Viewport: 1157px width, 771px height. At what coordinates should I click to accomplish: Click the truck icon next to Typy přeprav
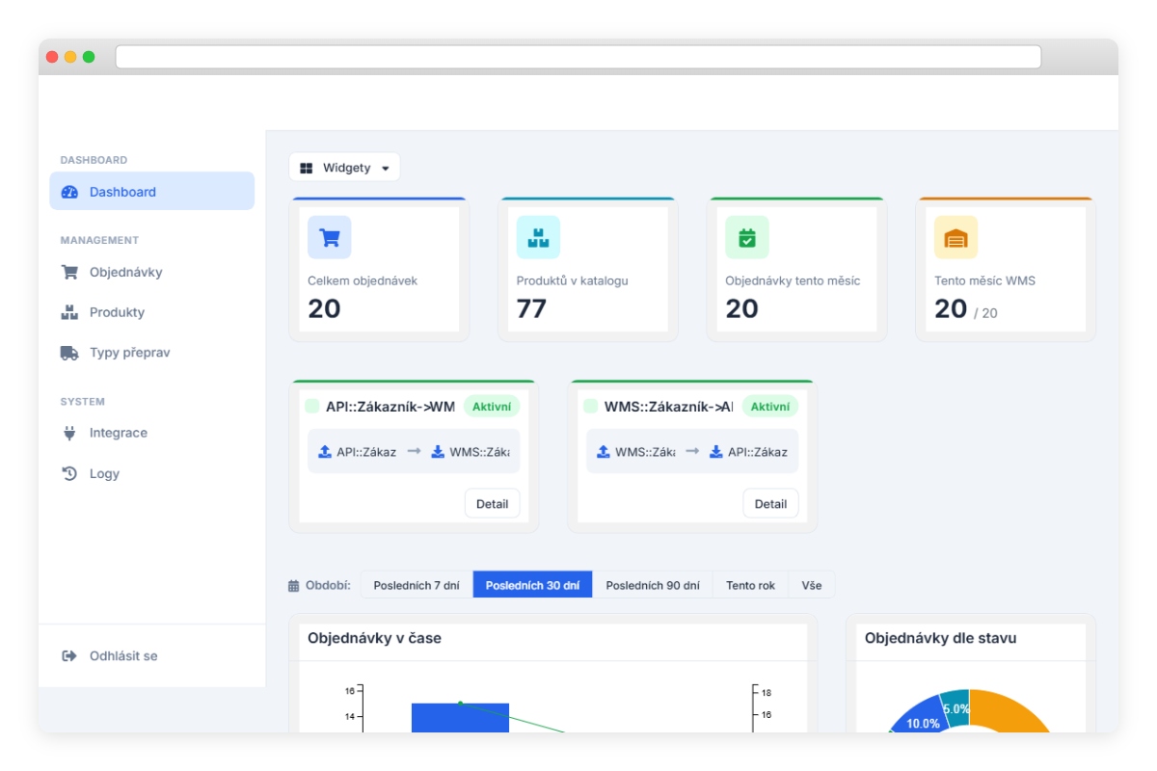69,353
